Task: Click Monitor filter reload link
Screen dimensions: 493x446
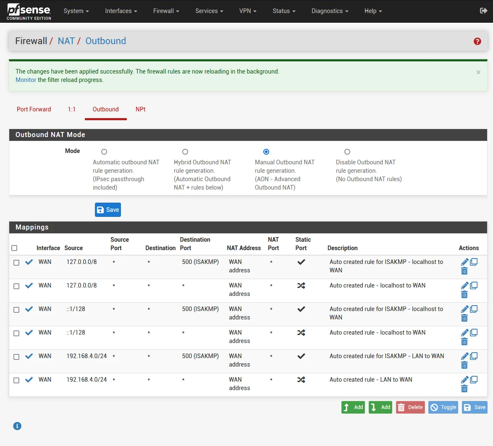Action: [26, 80]
